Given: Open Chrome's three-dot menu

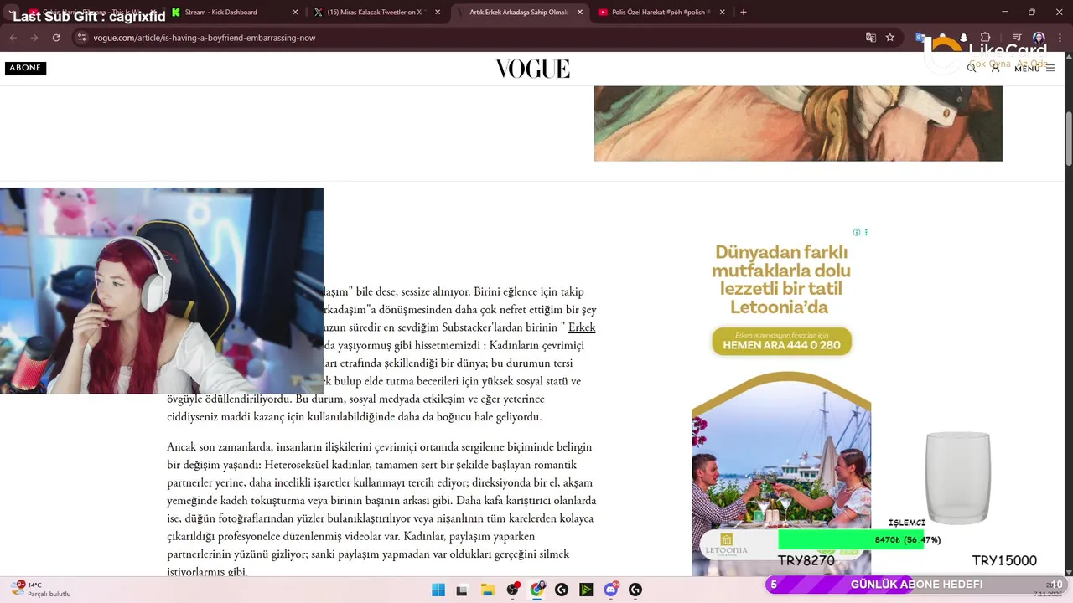Looking at the screenshot, I should 1059,38.
